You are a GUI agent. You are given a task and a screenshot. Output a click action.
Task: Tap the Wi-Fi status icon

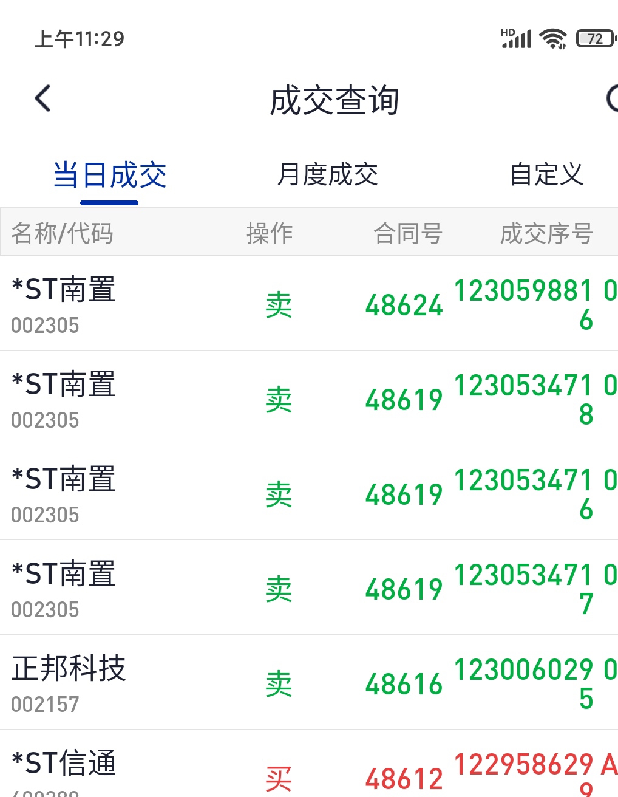[553, 39]
